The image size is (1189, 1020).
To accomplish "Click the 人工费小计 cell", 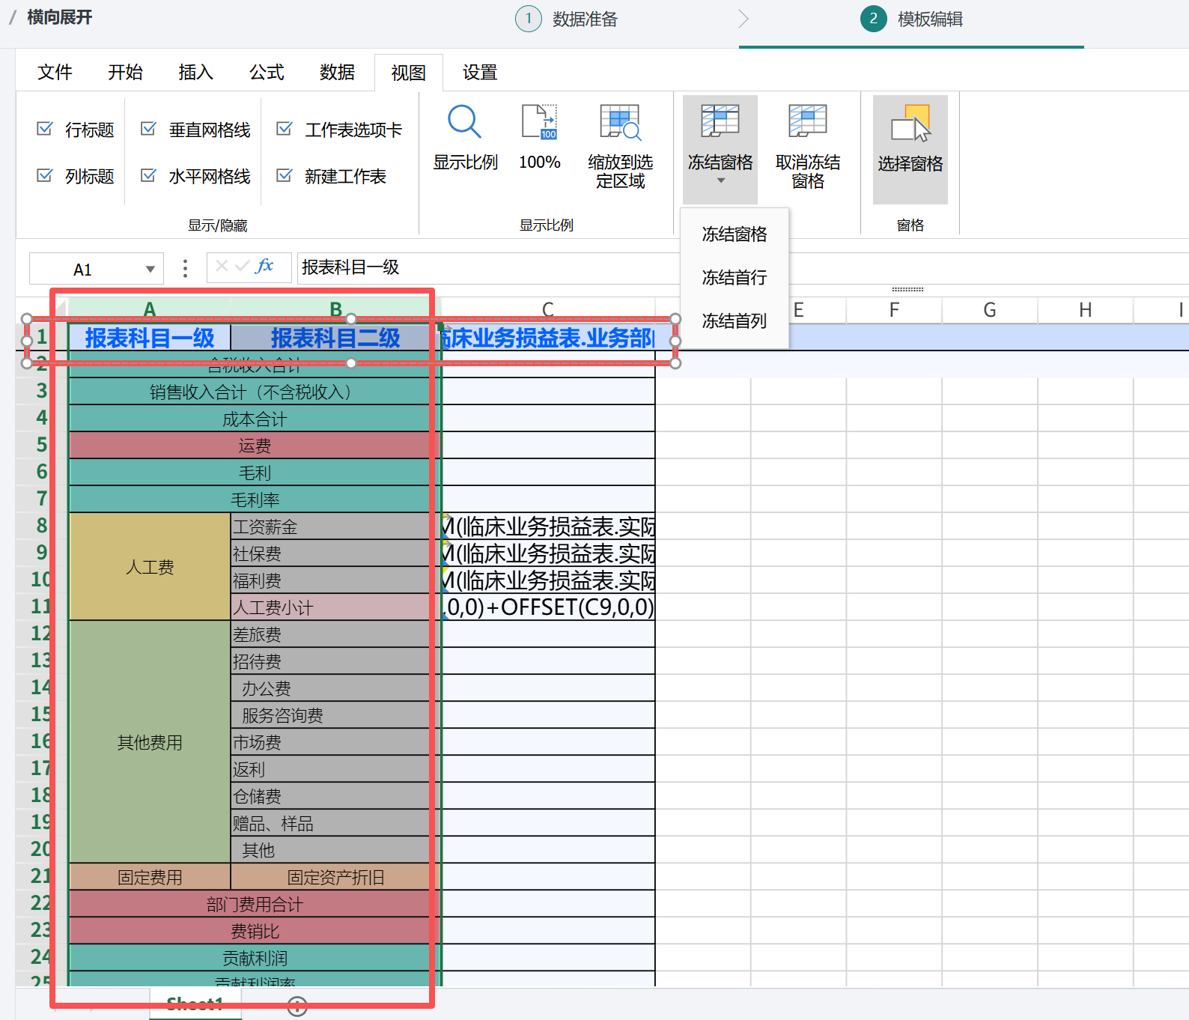I will (x=335, y=607).
